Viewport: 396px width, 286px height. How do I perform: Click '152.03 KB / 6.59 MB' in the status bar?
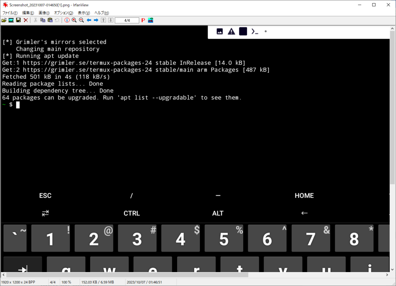coord(97,282)
